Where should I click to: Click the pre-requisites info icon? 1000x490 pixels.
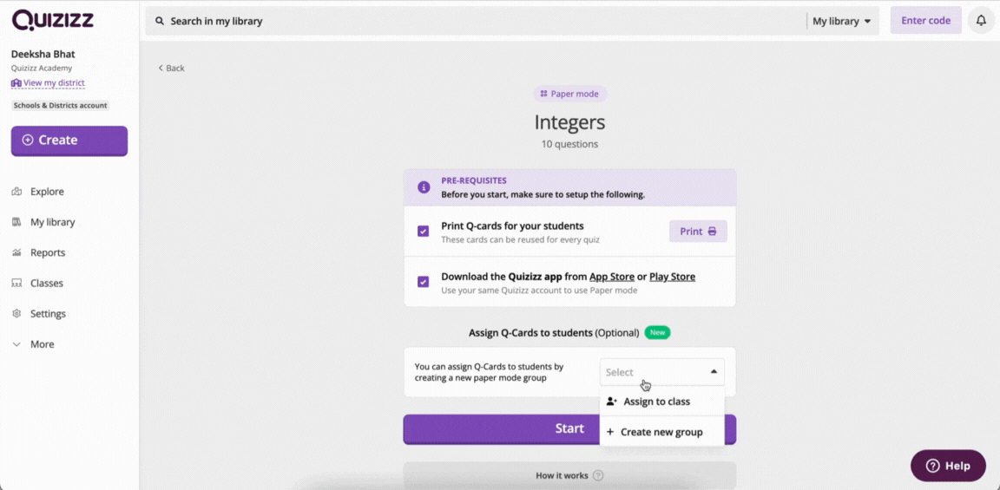tap(424, 187)
